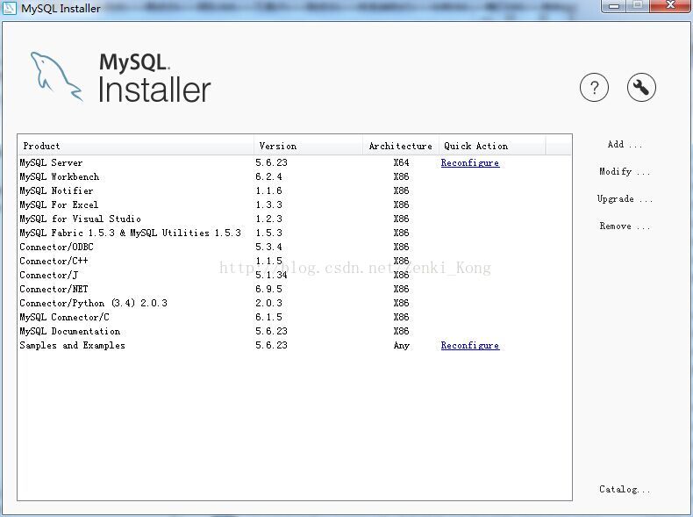Sort by Version column header
693x517 pixels.
click(308, 146)
